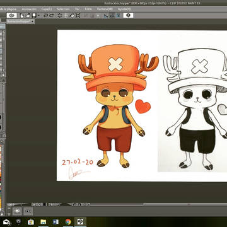This screenshot has width=227, height=227.
Task: Open the Animación menu
Action: (29, 9)
